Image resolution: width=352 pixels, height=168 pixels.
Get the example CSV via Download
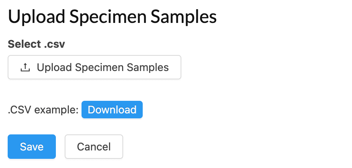[112, 110]
